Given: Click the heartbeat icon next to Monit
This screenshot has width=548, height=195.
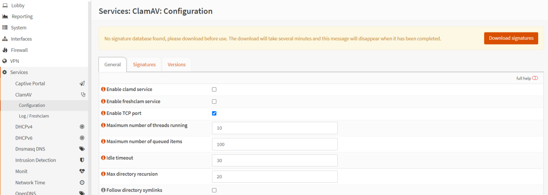Looking at the screenshot, I should pos(82,171).
